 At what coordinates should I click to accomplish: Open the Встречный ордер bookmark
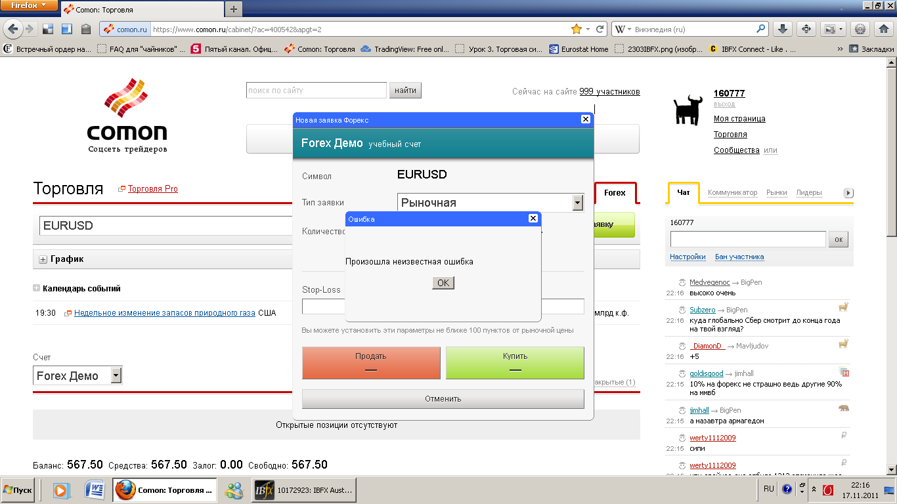click(x=47, y=49)
